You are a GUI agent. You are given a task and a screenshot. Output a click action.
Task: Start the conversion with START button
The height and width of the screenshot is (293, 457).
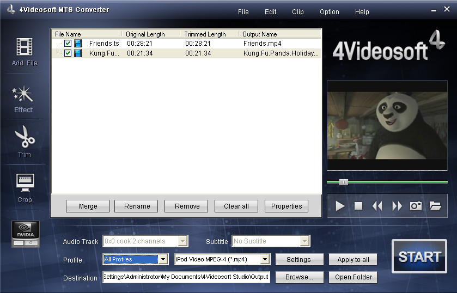click(x=419, y=257)
